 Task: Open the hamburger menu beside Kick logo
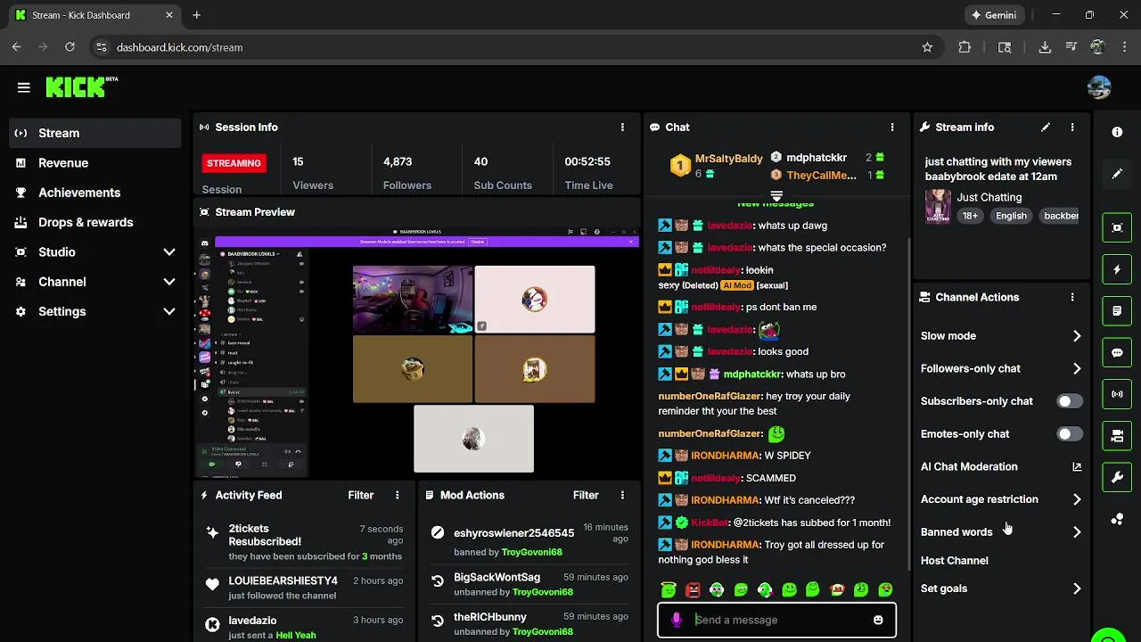tap(24, 87)
